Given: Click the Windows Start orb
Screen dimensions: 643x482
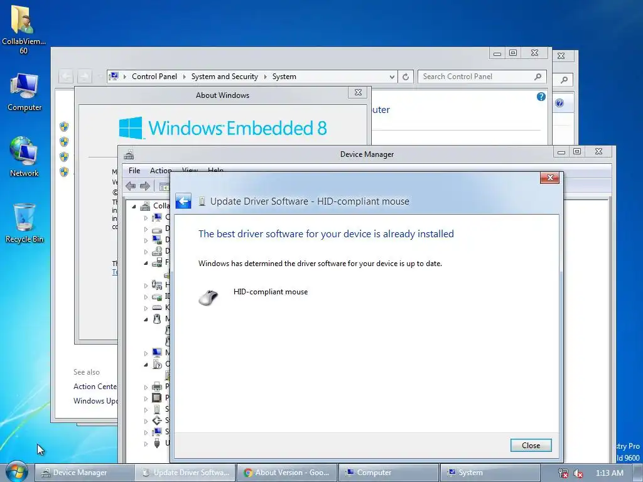Looking at the screenshot, I should point(16,472).
